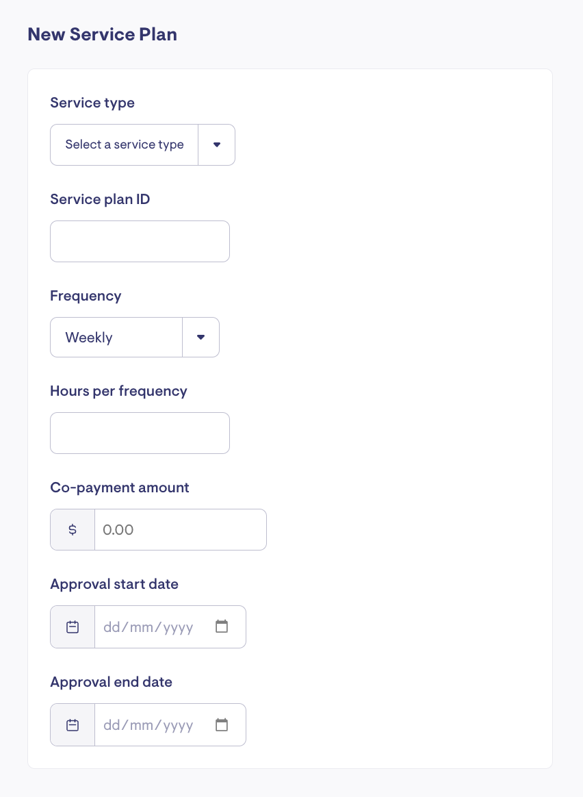Open the 'Select a service type' combo box
This screenshot has height=797, width=583.
point(125,144)
